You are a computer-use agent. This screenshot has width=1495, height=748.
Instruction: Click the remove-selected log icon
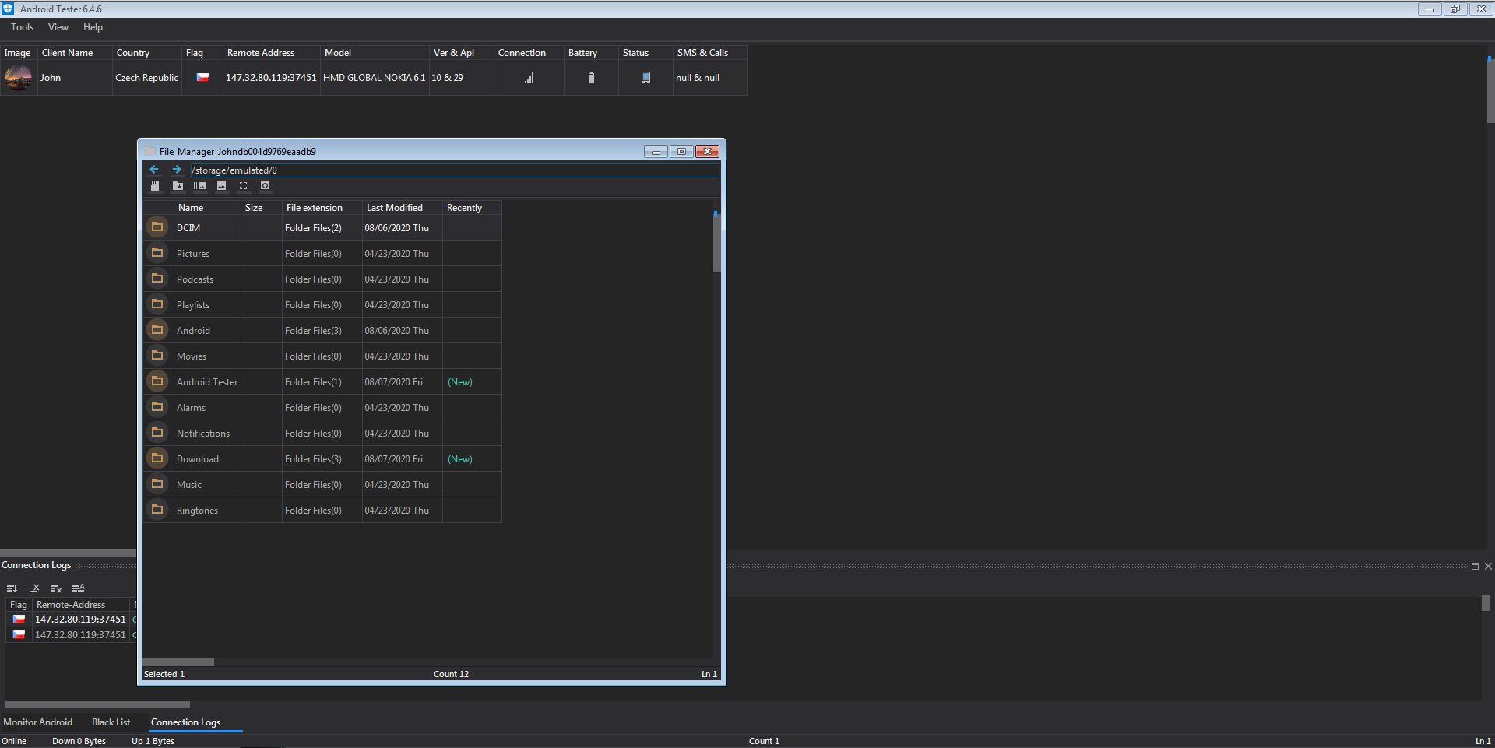click(34, 588)
